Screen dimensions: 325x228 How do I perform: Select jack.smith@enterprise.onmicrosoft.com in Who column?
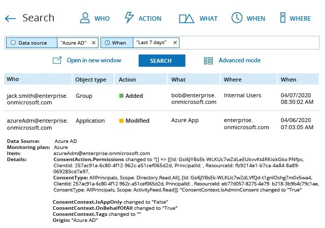(x=37, y=99)
